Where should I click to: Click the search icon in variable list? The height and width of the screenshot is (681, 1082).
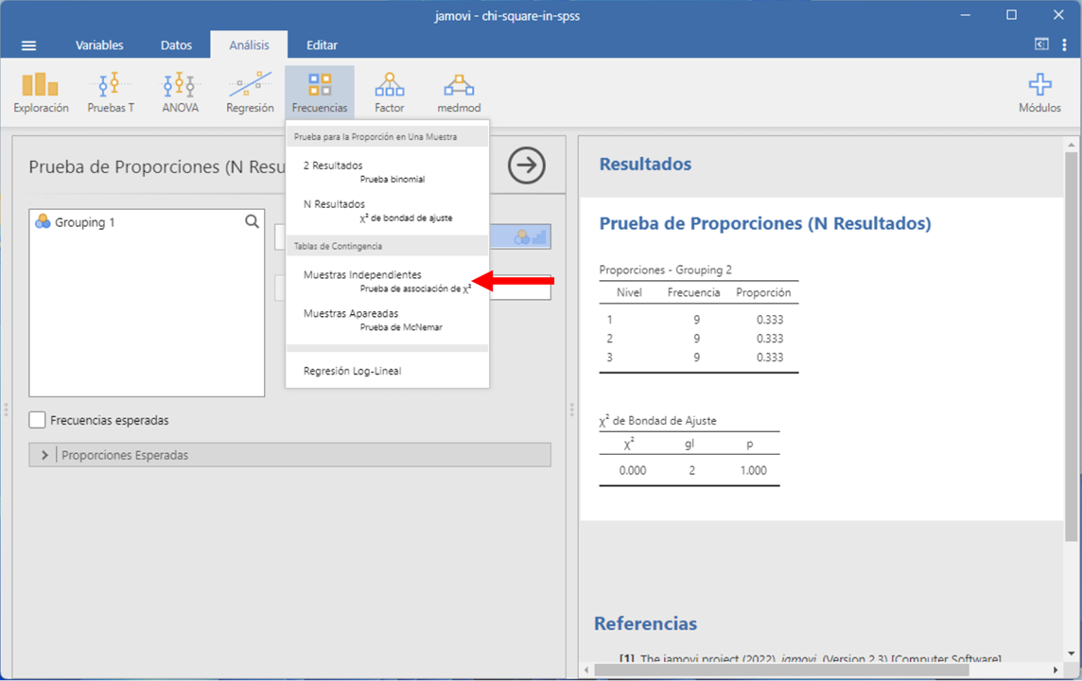pyautogui.click(x=252, y=221)
